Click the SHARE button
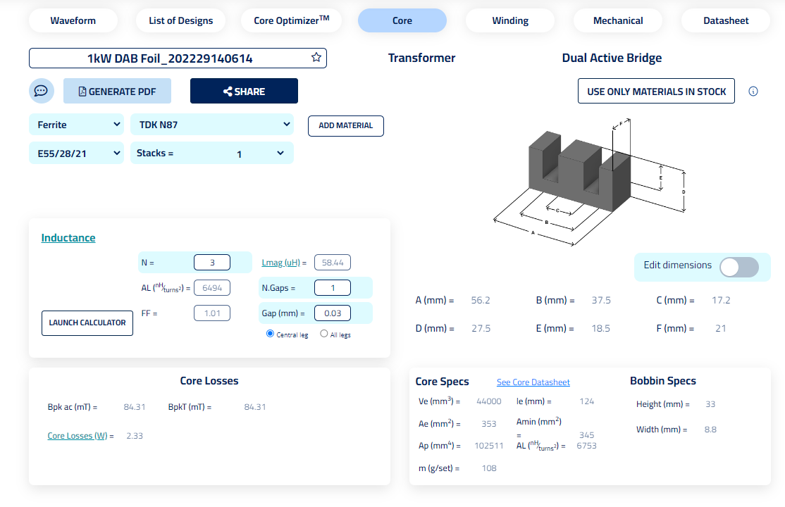The width and height of the screenshot is (785, 507). [x=244, y=91]
